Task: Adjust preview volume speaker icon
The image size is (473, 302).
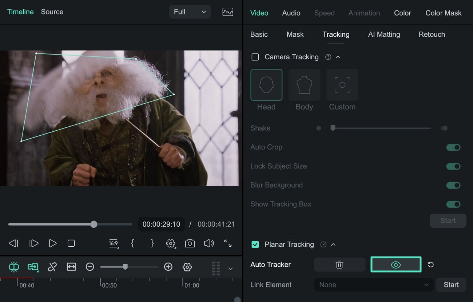Action: pos(209,243)
